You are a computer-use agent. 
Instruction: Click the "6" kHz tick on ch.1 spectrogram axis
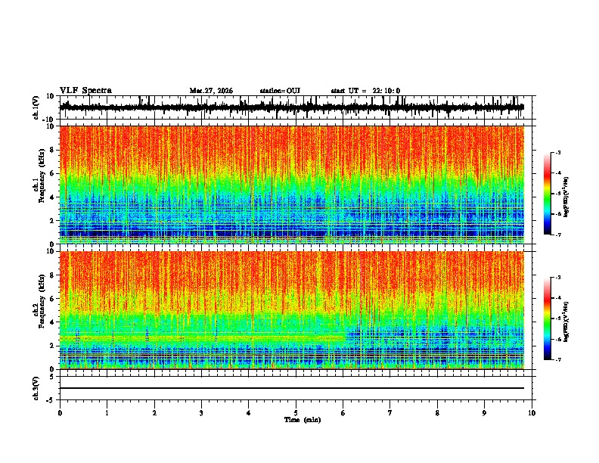pyautogui.click(x=52, y=173)
